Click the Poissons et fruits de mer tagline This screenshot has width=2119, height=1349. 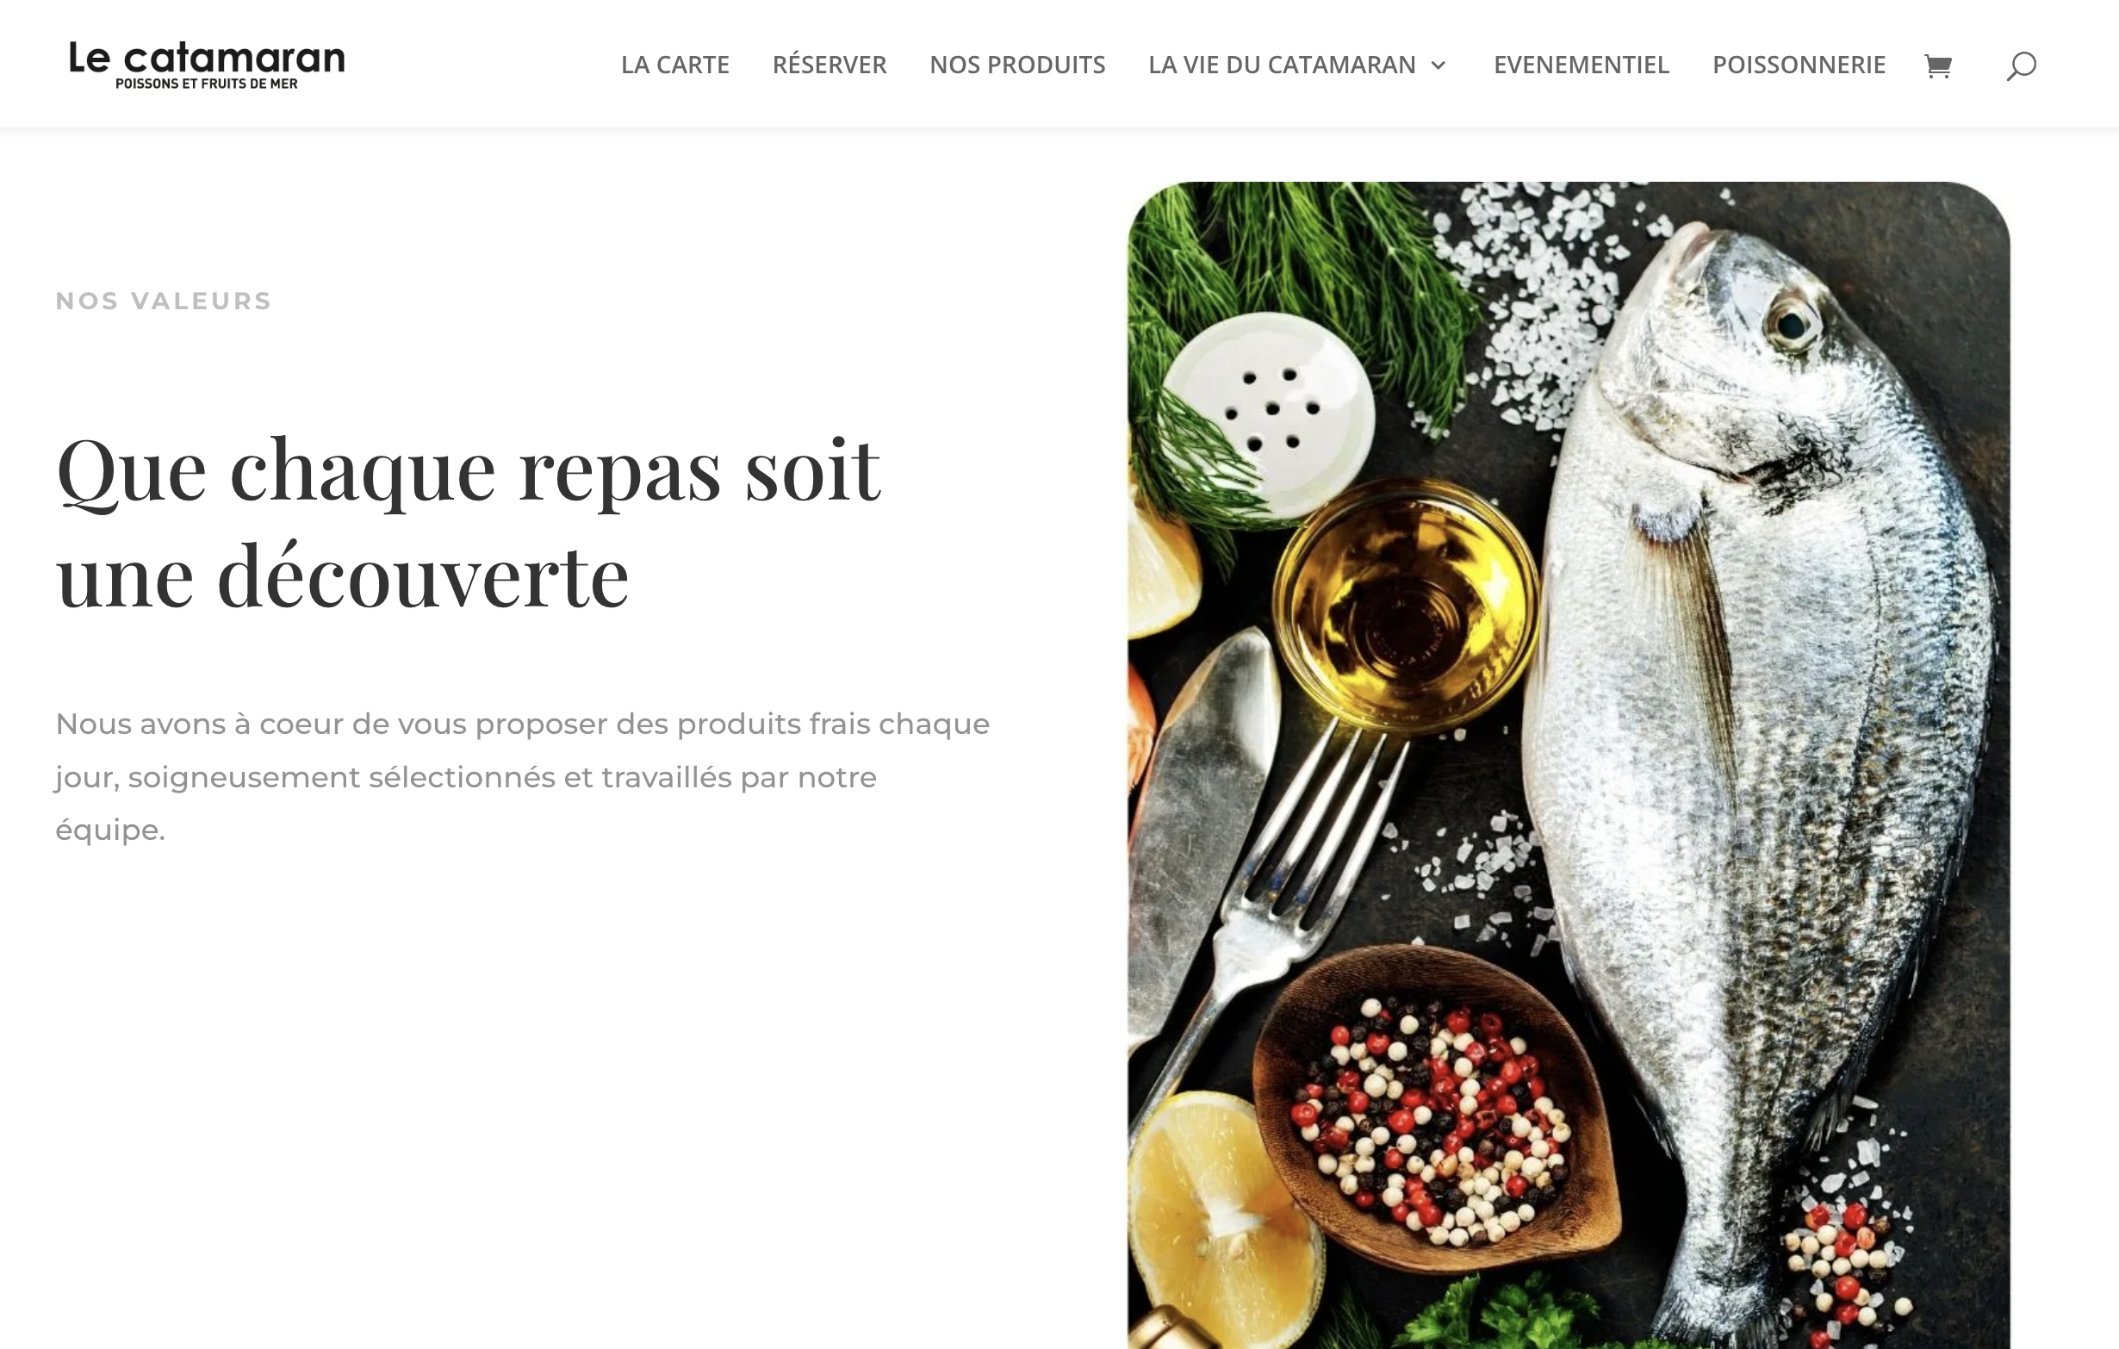pos(207,84)
